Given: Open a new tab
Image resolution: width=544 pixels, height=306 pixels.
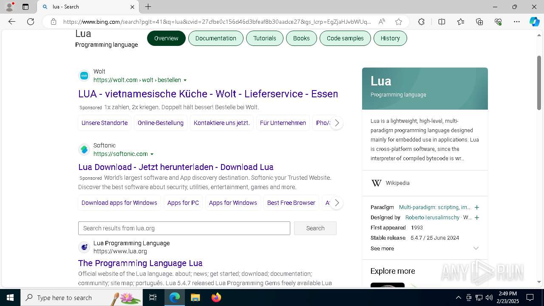Looking at the screenshot, I should coord(148,7).
